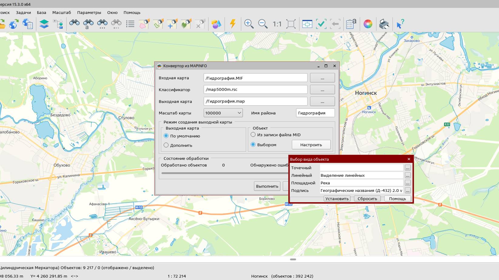Open the color wheel palette icon
Viewport: 499px width, 280px height.
coord(368,24)
